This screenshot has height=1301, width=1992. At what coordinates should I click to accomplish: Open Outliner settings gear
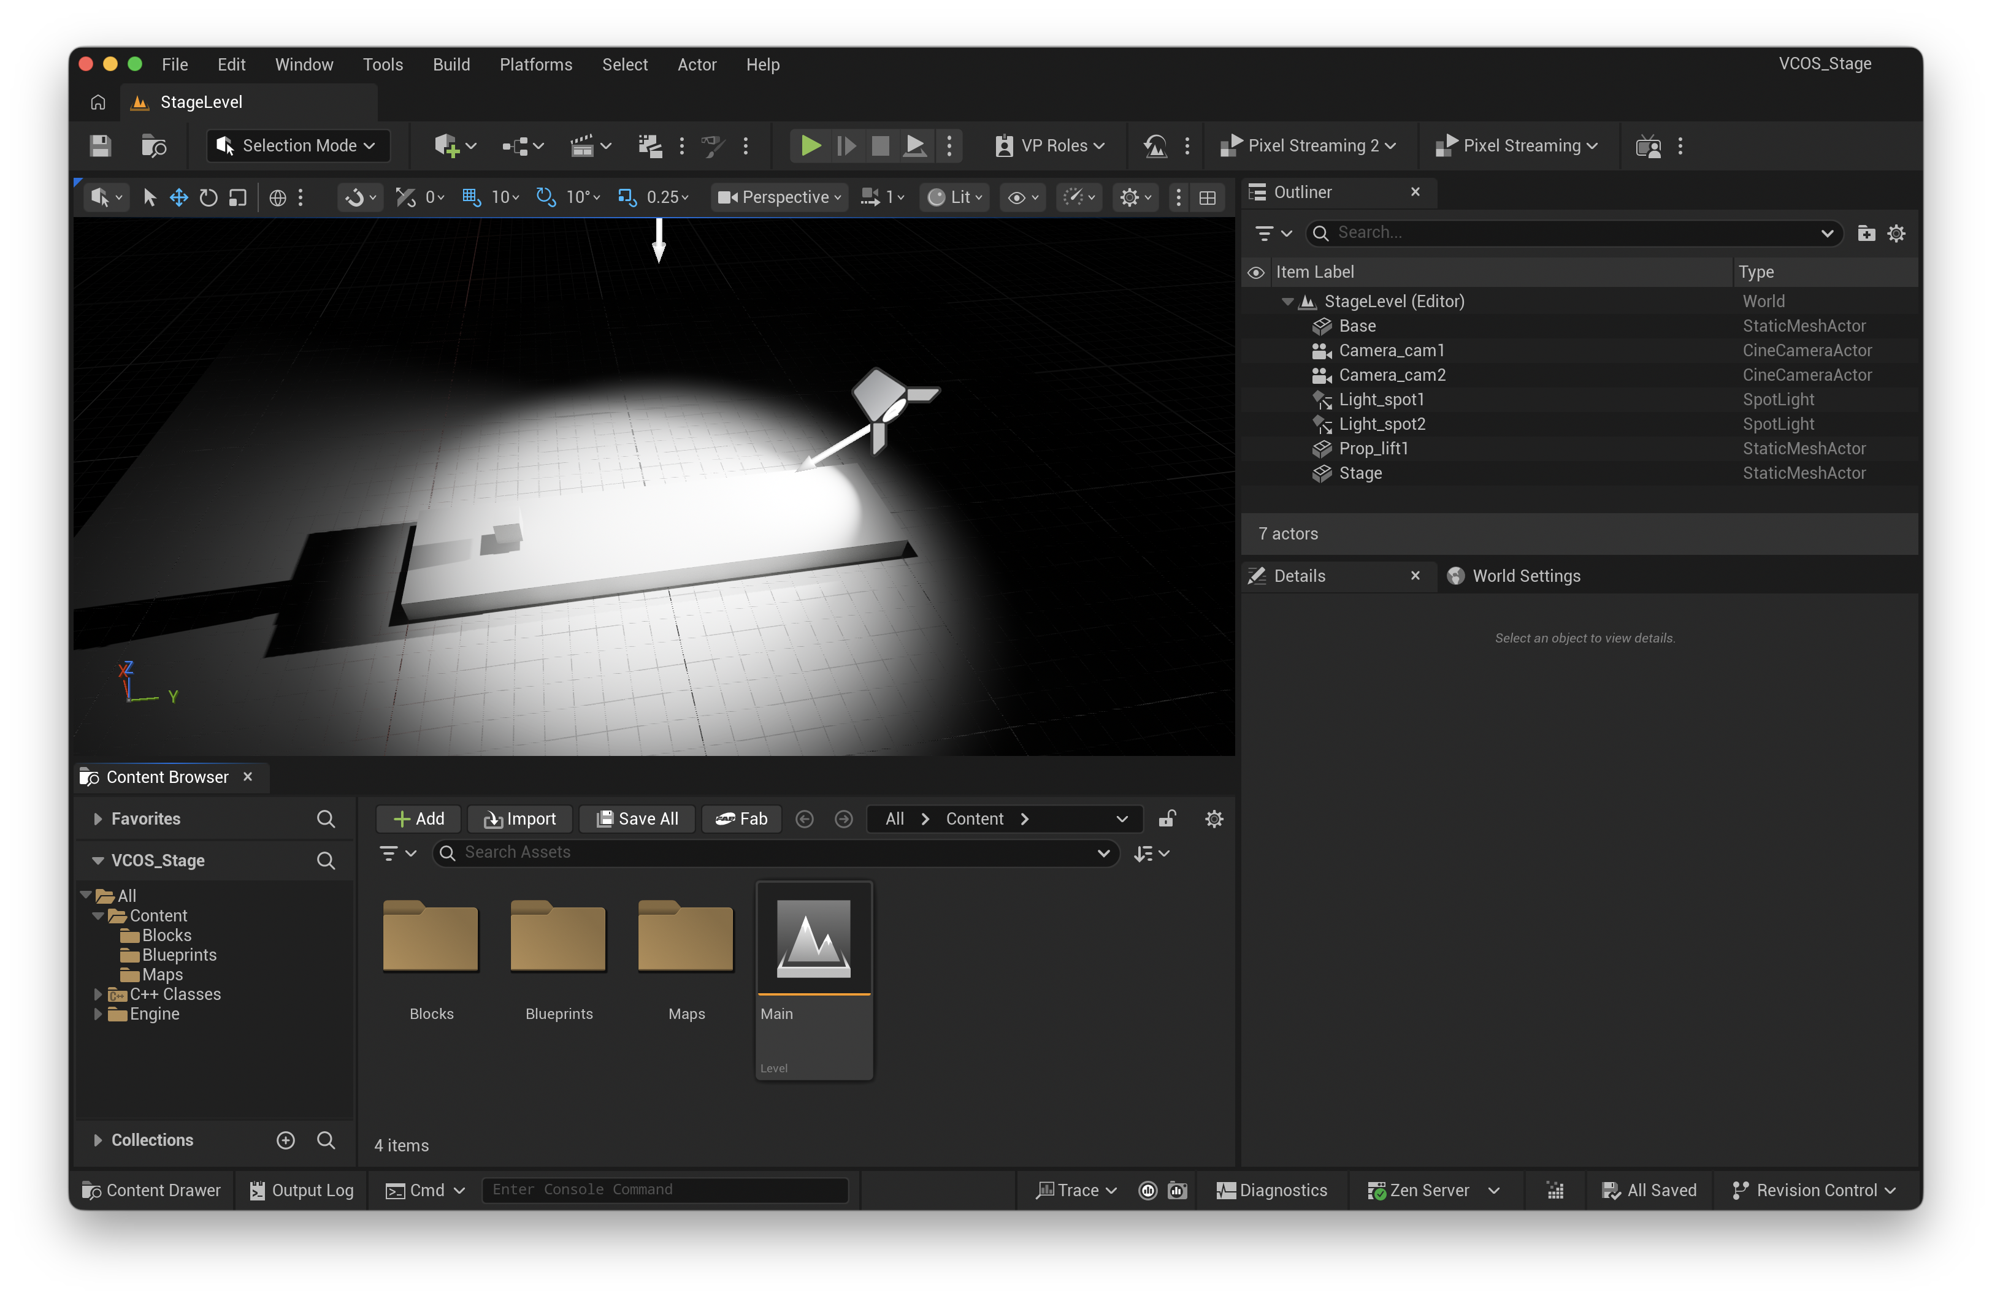1896,234
